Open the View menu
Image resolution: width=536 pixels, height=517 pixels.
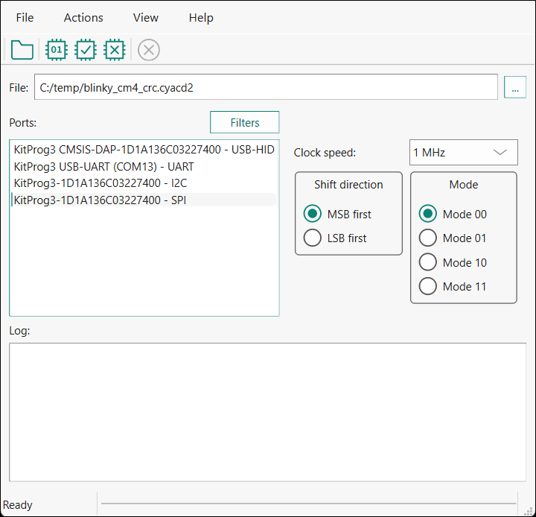coord(146,17)
